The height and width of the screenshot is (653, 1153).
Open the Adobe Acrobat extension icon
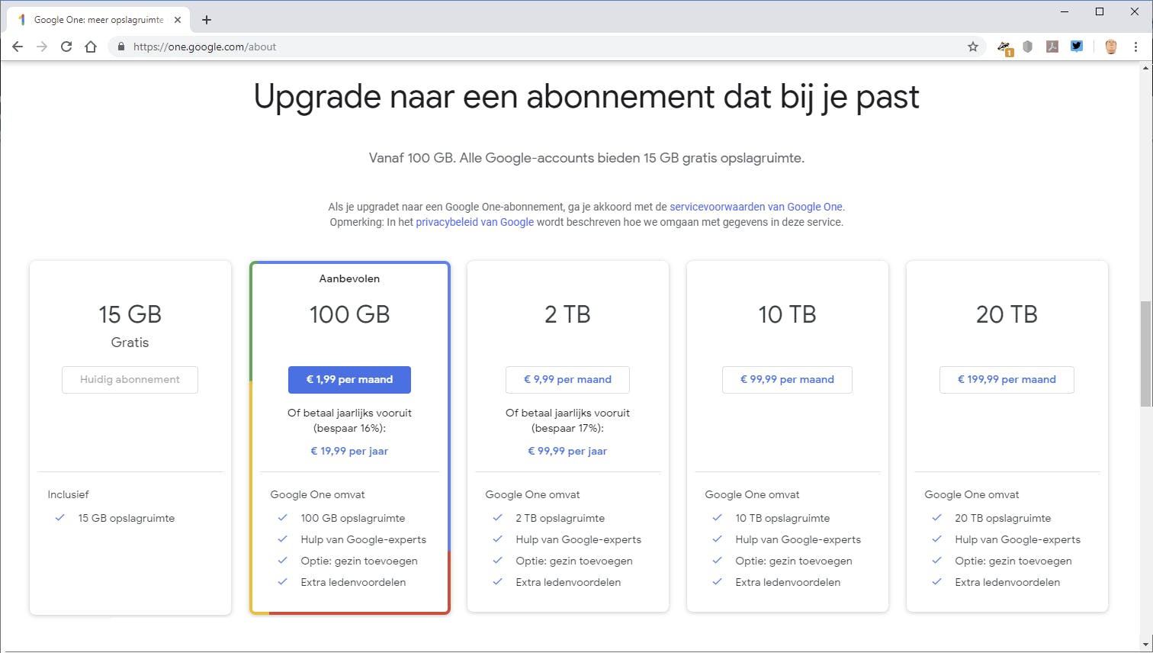(1052, 47)
